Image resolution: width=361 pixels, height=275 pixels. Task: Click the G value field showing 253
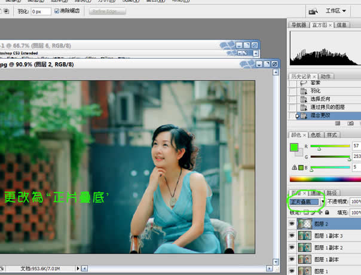point(357,157)
